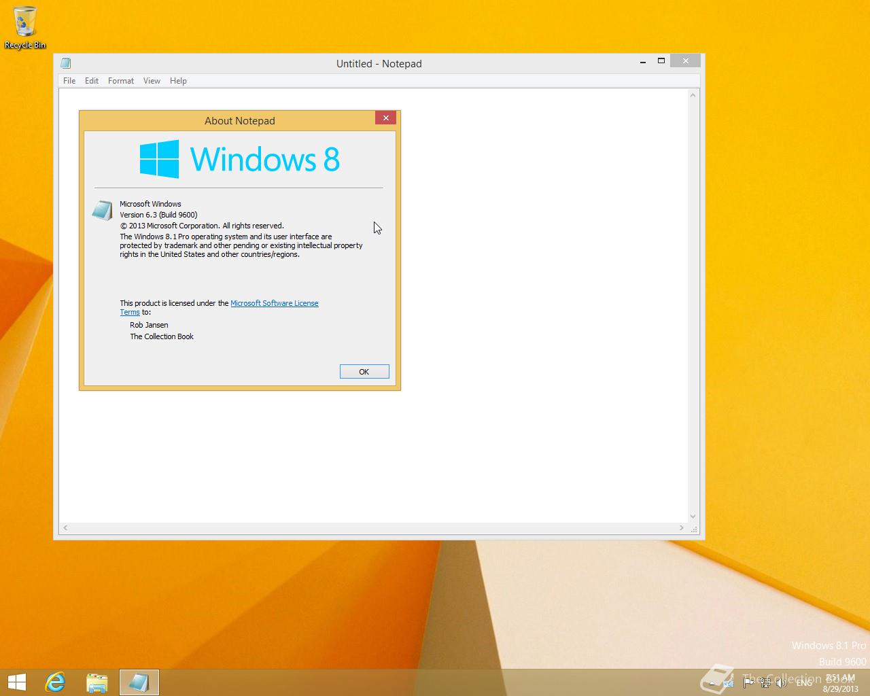Click the Notepad title bar icon
The width and height of the screenshot is (870, 696).
click(x=66, y=63)
